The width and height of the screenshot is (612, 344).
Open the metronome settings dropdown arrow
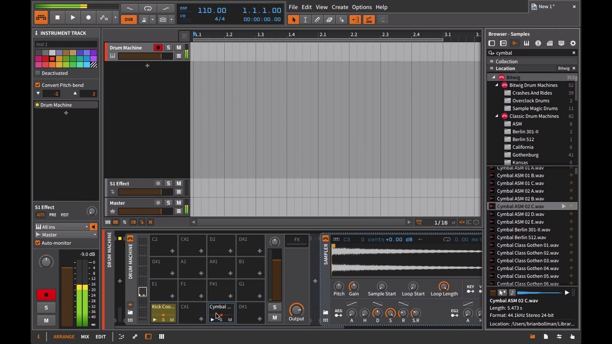tap(153, 20)
